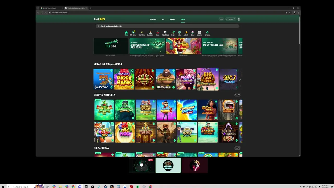Click the browser reload icon
Screen dimensions: 334x188
pos(45,13)
